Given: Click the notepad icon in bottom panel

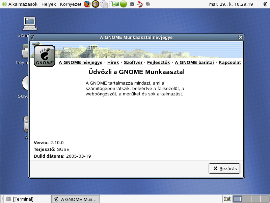Looking at the screenshot, I should pos(227,199).
